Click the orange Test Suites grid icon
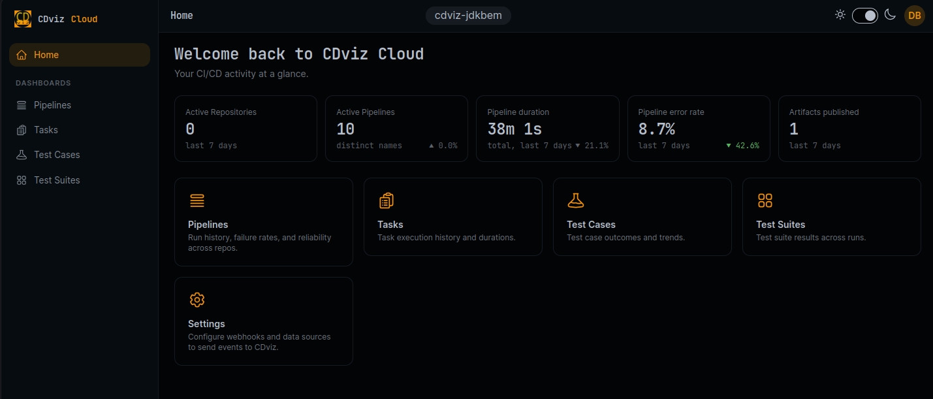933x399 pixels. [x=765, y=200]
